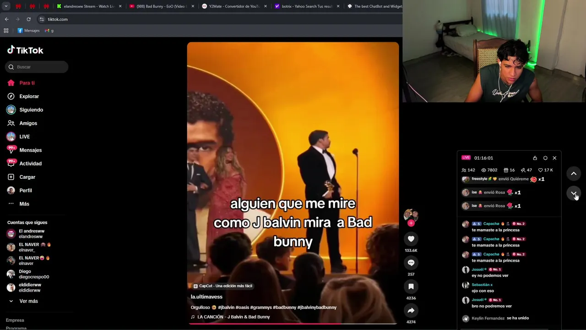
Task: Click the video progress bar
Action: coord(293,324)
